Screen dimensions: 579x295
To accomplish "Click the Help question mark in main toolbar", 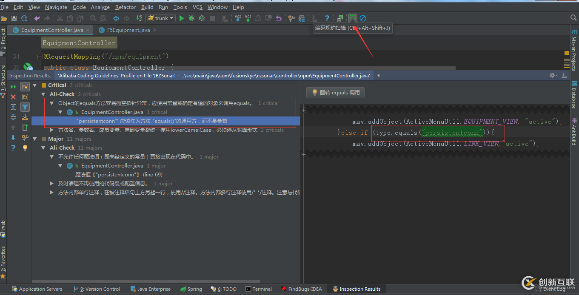I will (327, 18).
